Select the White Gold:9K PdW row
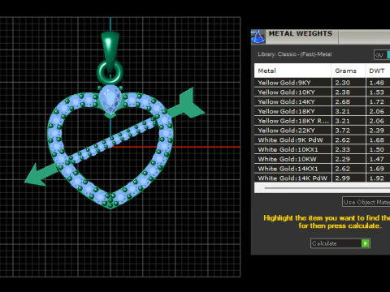390x292 pixels. (323, 140)
